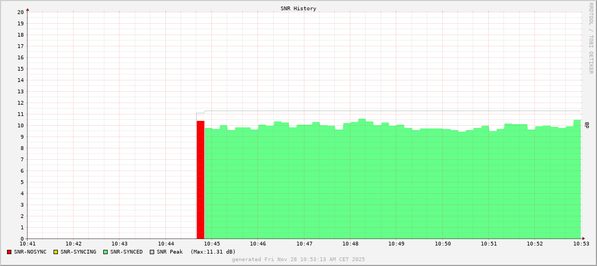This screenshot has width=597, height=266.
Task: Click the RRDTOOL / TOBI OETIKER watermark
Action: (x=591, y=38)
